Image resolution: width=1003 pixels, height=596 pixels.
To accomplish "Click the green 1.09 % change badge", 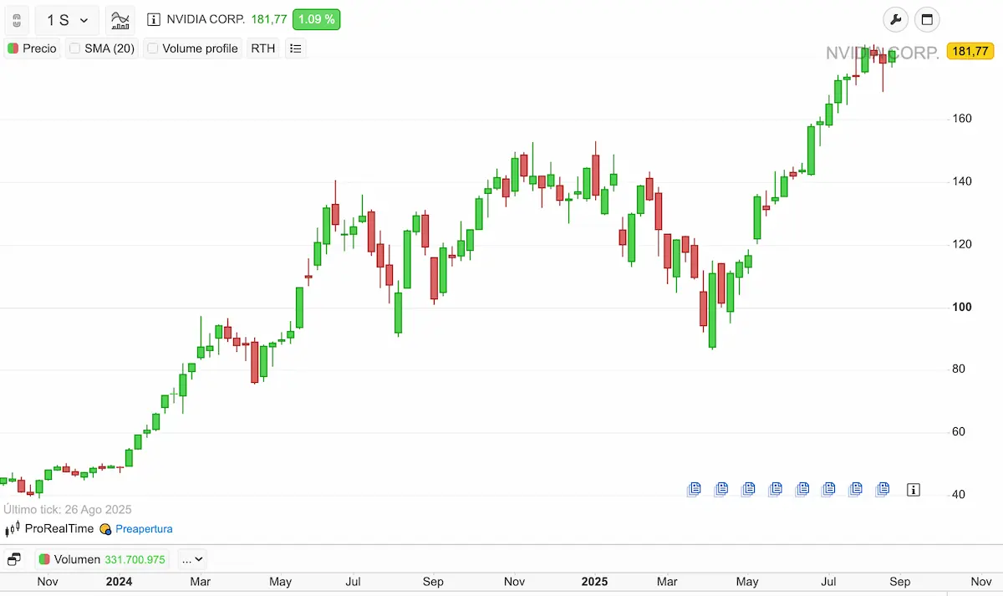I will click(316, 19).
